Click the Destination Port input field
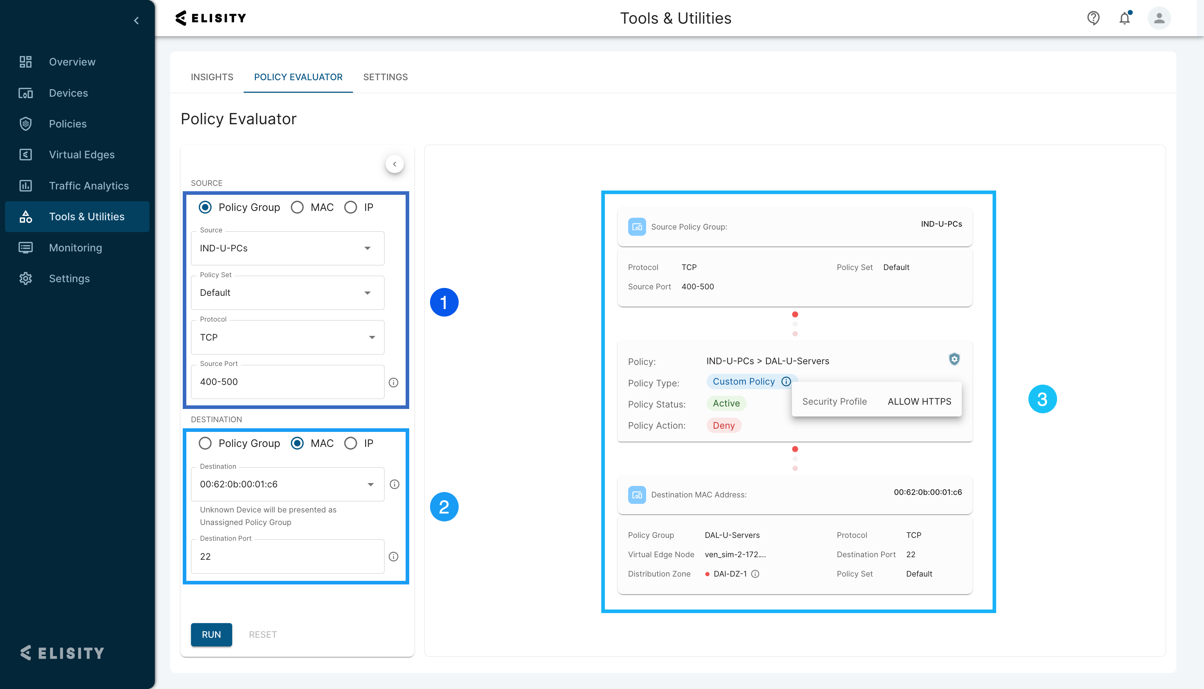Viewport: 1204px width, 689px height. click(287, 557)
